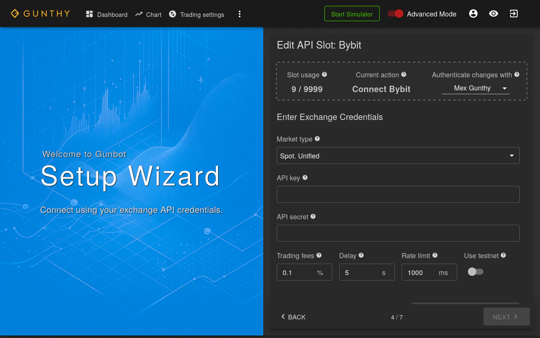Open the user account icon
Viewport: 540px width, 338px height.
coord(473,14)
